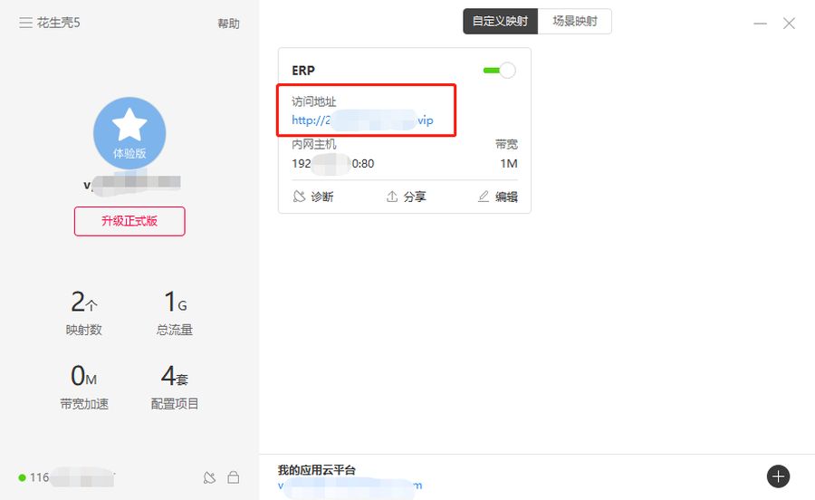
Task: Minimize the 花生壳 window
Action: [x=761, y=24]
